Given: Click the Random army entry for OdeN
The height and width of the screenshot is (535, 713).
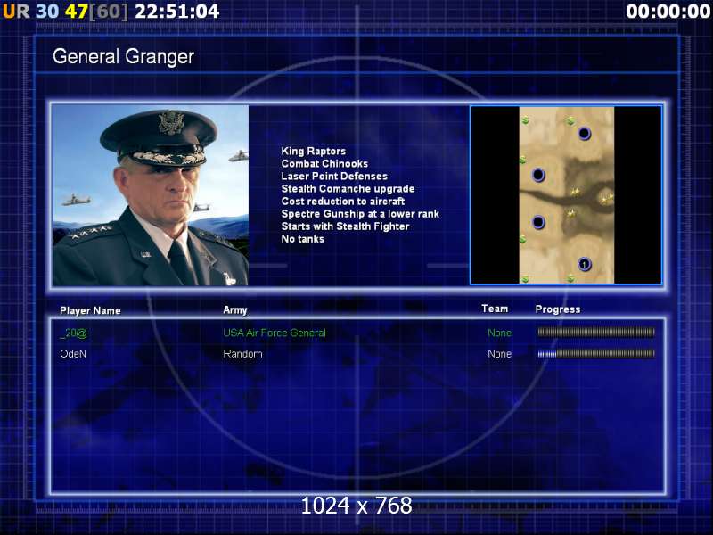Looking at the screenshot, I should 242,354.
